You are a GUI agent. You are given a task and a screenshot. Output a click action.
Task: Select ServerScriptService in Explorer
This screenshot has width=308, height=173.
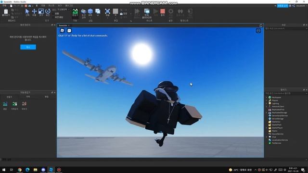point(280,116)
